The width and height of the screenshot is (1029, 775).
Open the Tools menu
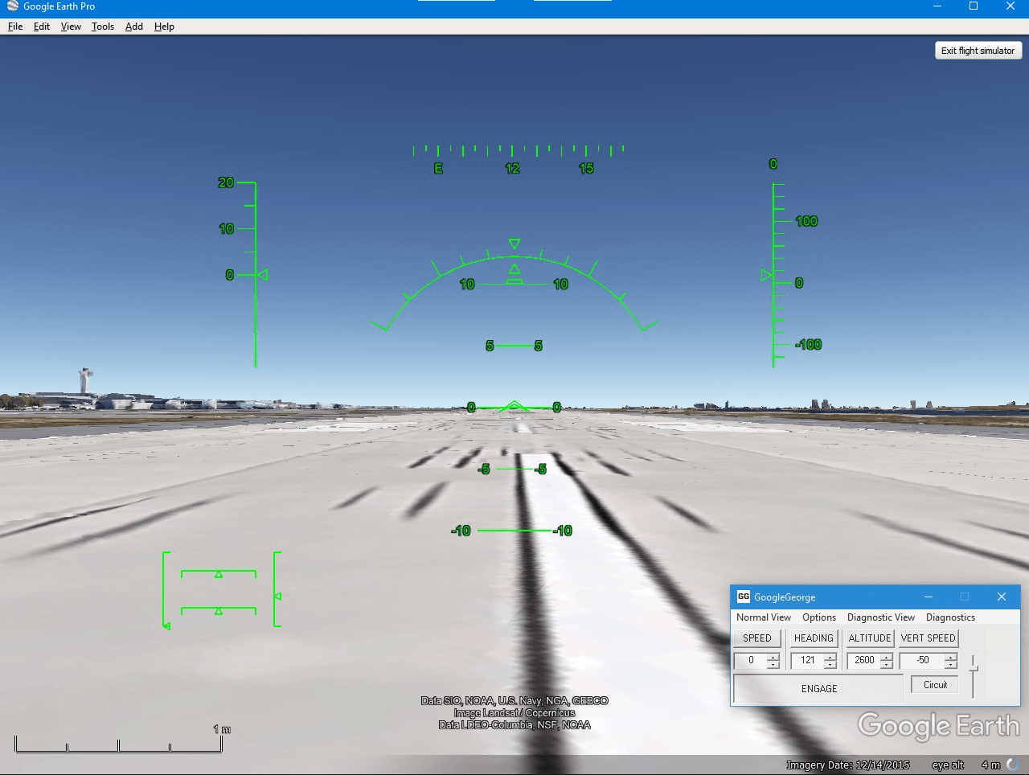tap(102, 26)
